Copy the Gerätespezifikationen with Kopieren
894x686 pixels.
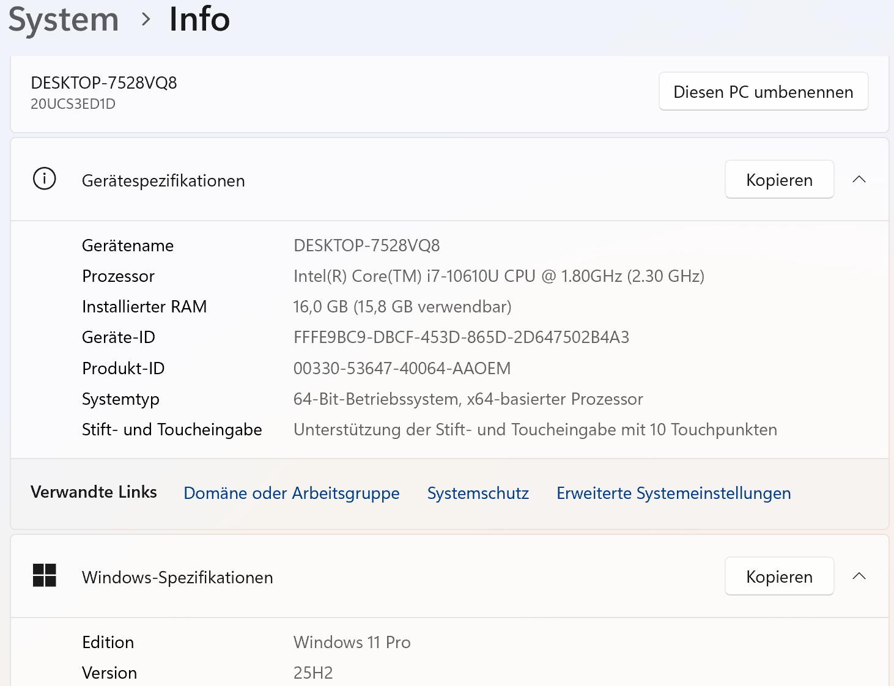[779, 180]
